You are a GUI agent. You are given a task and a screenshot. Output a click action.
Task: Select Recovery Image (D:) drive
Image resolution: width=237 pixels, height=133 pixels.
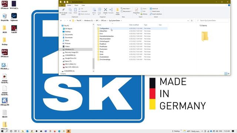[71, 52]
